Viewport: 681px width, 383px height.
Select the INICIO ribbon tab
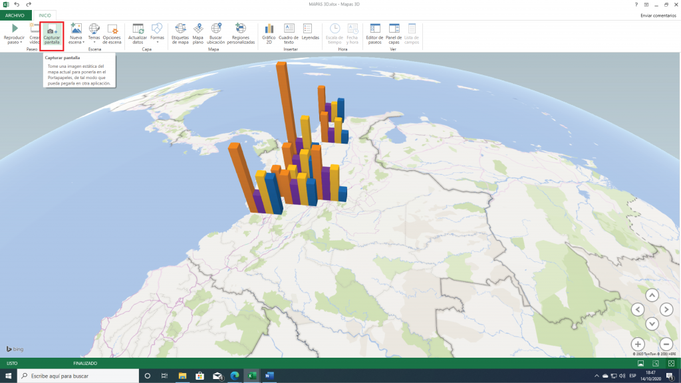tap(45, 15)
